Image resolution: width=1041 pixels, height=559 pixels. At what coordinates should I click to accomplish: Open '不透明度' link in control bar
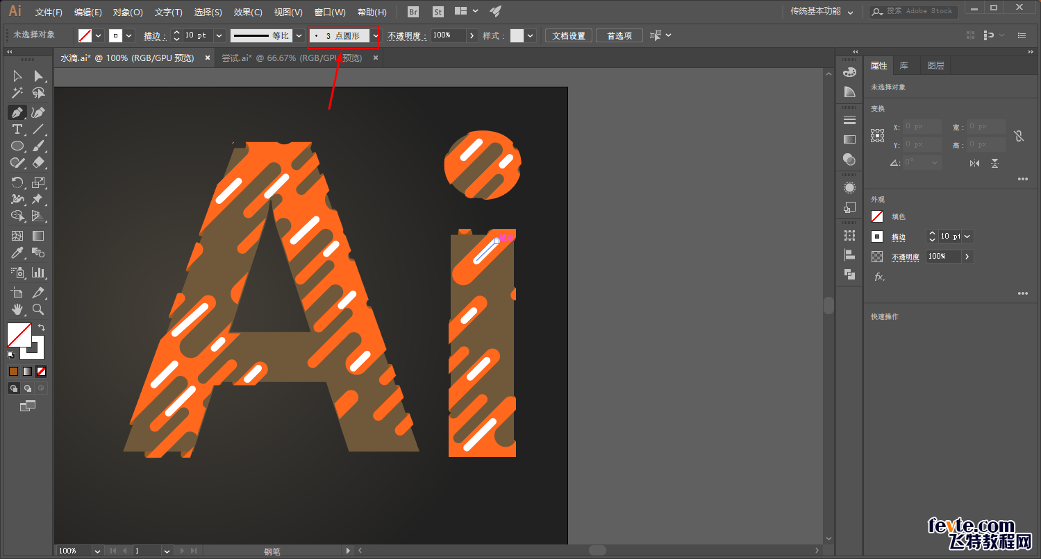tap(406, 35)
